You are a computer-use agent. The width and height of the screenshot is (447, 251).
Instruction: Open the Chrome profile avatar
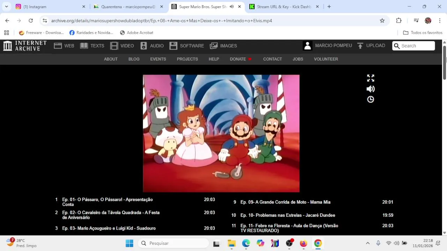[428, 21]
